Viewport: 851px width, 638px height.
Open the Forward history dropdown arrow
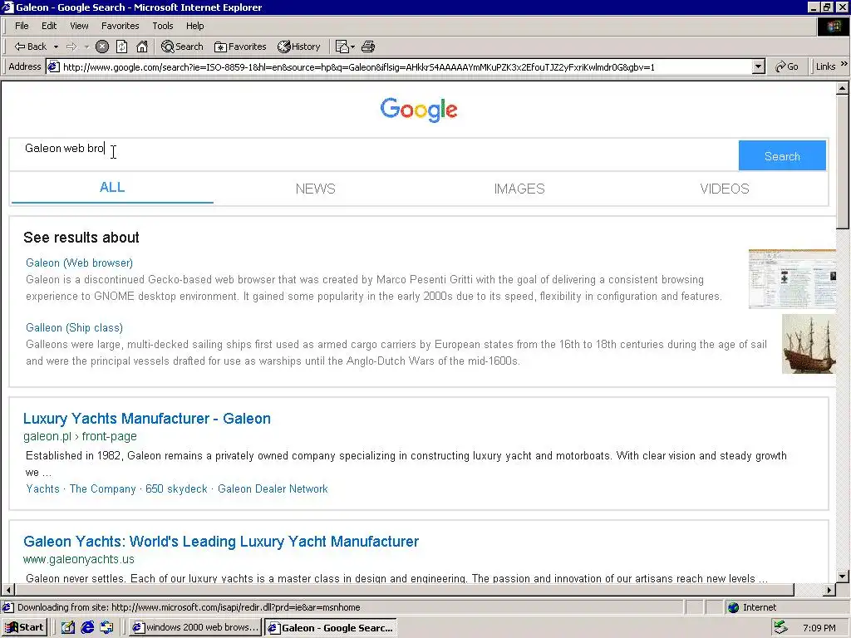[86, 47]
